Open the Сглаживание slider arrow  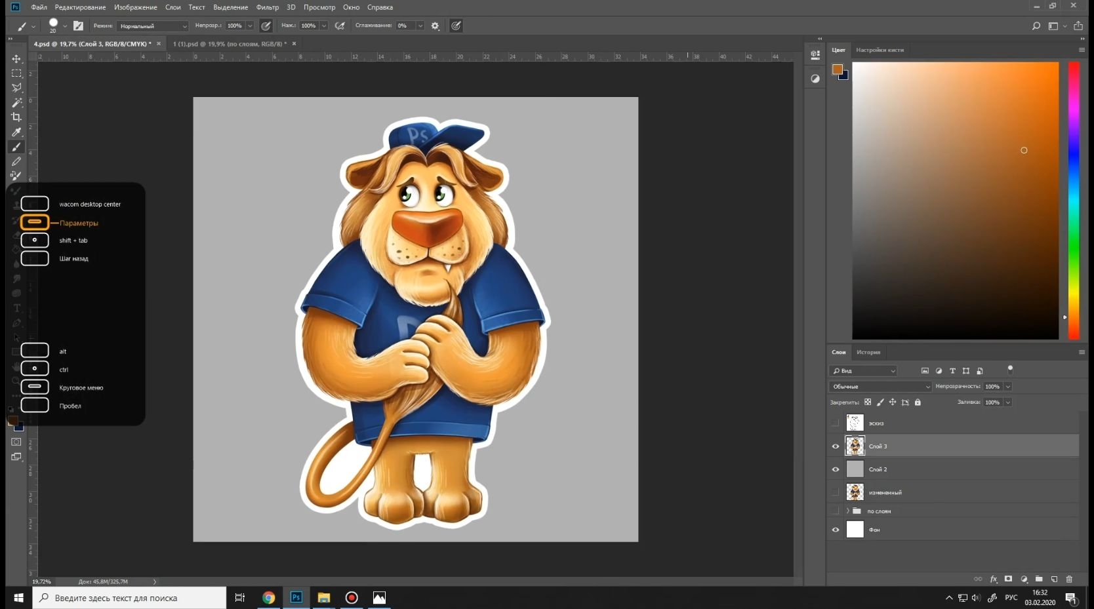click(420, 26)
